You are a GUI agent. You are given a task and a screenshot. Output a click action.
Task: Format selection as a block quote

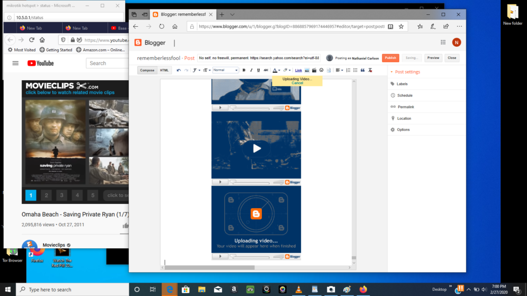pos(363,70)
